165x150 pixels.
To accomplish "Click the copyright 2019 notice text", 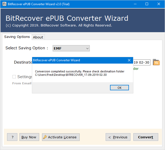I will [59, 25].
